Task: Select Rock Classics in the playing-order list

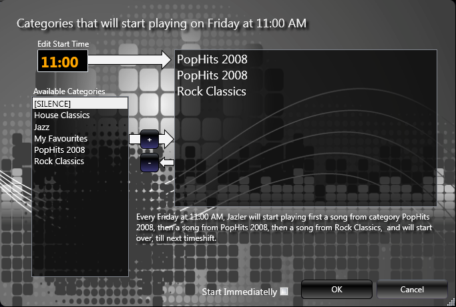Action: click(x=212, y=91)
